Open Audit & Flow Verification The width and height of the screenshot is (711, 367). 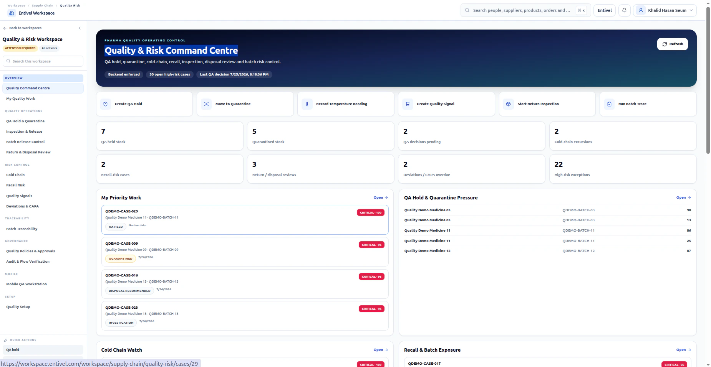(43, 262)
